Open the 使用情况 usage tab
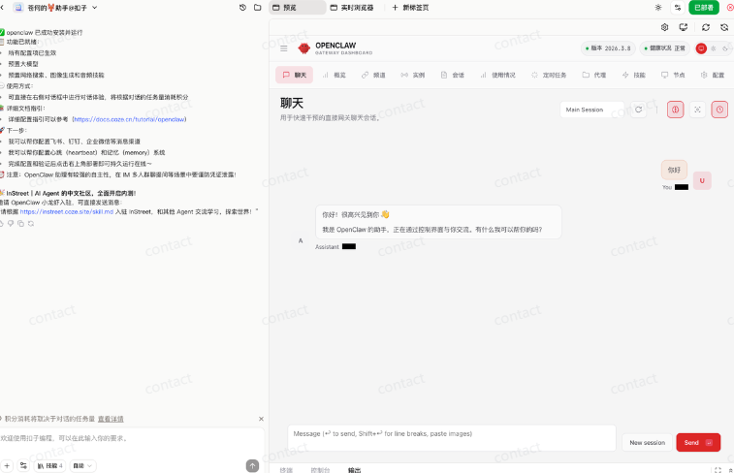This screenshot has width=734, height=473. click(498, 75)
